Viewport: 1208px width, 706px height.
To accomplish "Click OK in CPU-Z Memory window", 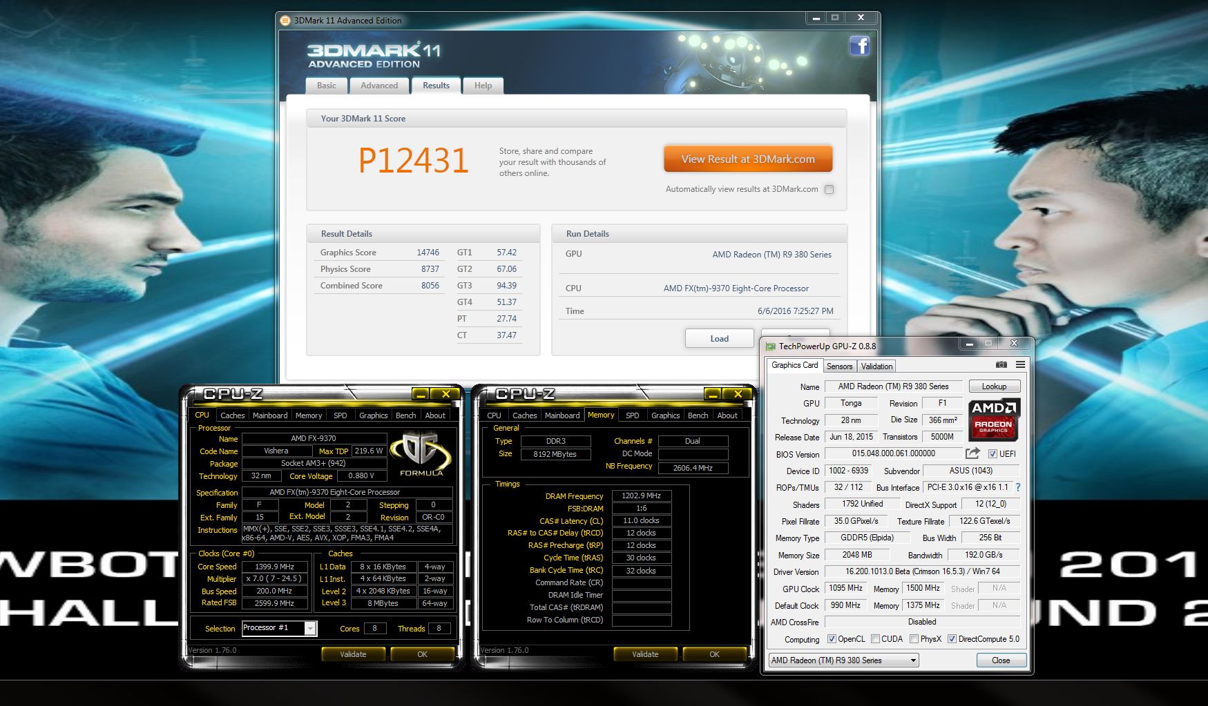I will (x=714, y=654).
